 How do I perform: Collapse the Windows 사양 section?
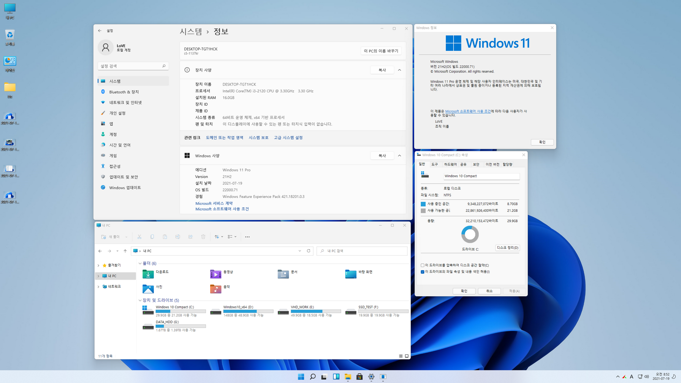(399, 155)
